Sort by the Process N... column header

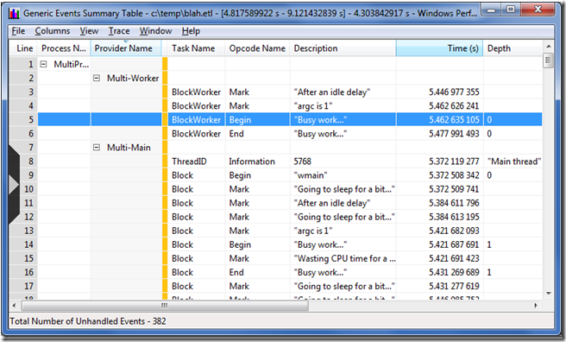[x=64, y=48]
